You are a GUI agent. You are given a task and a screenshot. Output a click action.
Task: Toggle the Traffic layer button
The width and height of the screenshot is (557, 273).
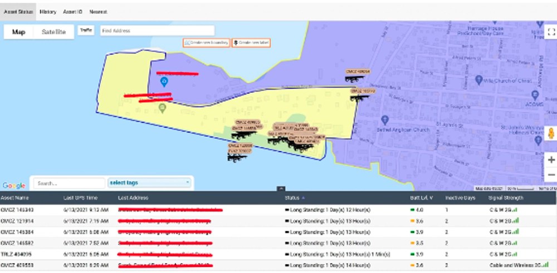pyautogui.click(x=86, y=31)
